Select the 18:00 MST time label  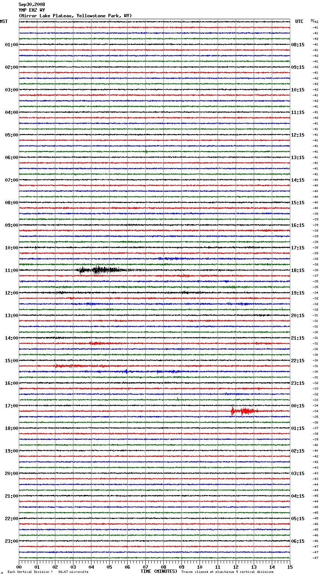[12, 428]
